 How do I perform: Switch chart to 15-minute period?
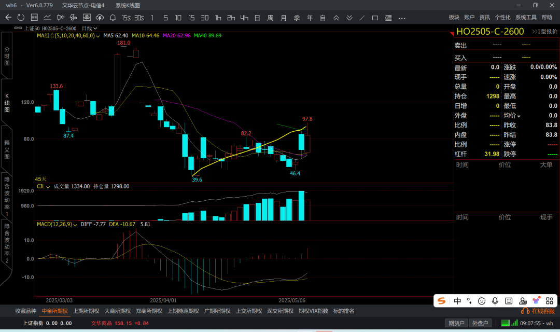point(191,18)
